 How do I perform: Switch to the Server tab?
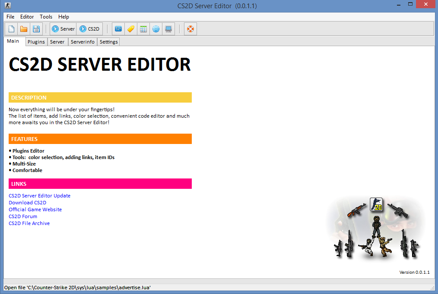[x=57, y=42]
